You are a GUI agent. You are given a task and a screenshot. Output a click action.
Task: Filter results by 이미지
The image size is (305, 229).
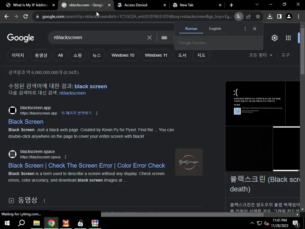point(18,55)
